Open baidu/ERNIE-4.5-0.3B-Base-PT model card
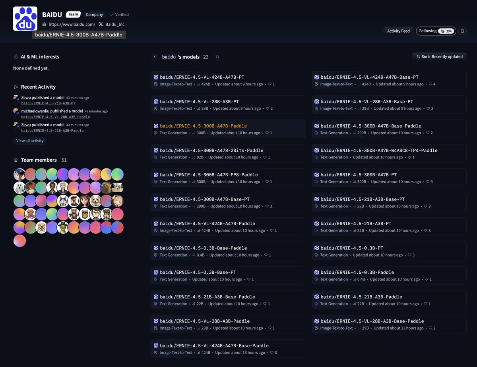This screenshot has width=477, height=367. [229, 276]
